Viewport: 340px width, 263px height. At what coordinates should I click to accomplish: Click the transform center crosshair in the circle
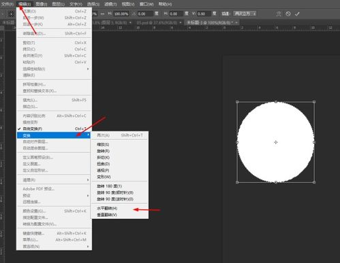tap(276, 142)
